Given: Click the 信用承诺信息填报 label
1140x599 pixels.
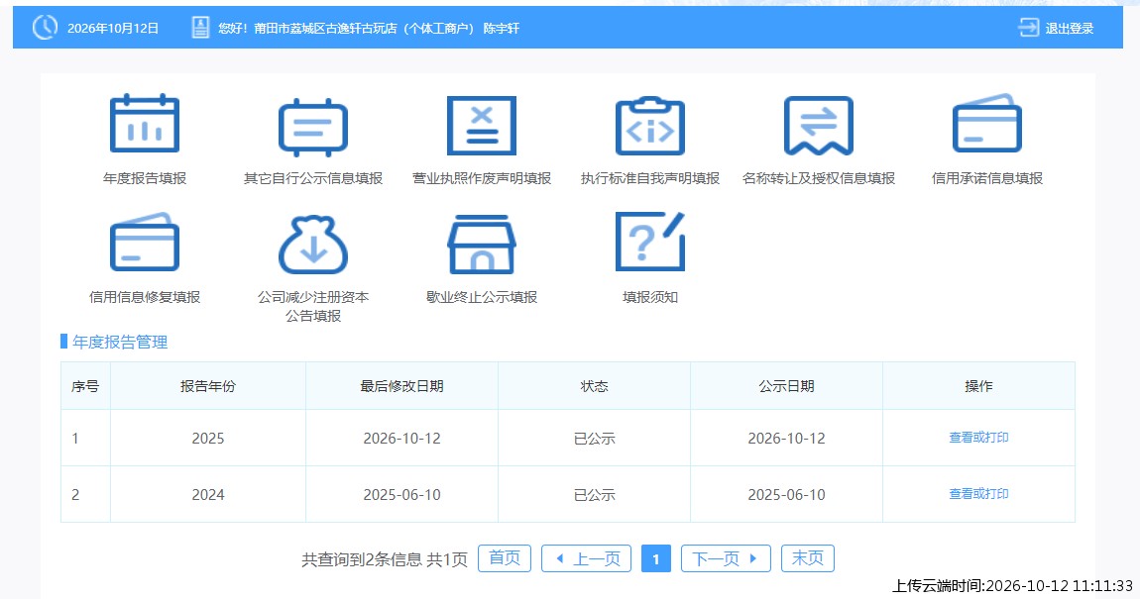Looking at the screenshot, I should (x=987, y=178).
